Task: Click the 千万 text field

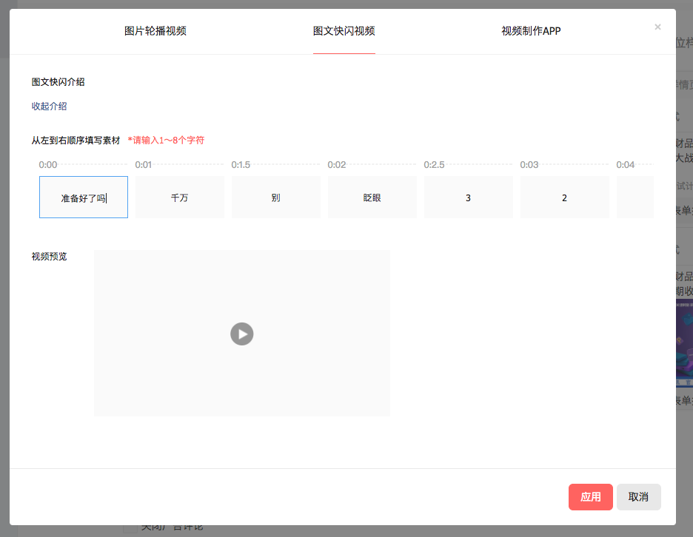Action: point(179,197)
